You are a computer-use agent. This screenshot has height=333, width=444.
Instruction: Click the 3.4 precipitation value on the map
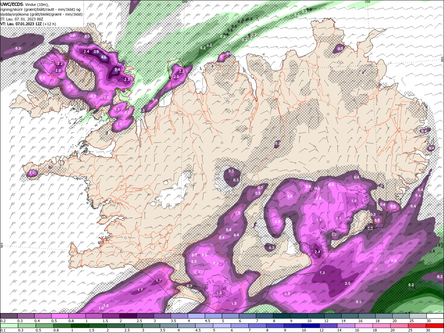tap(117, 69)
